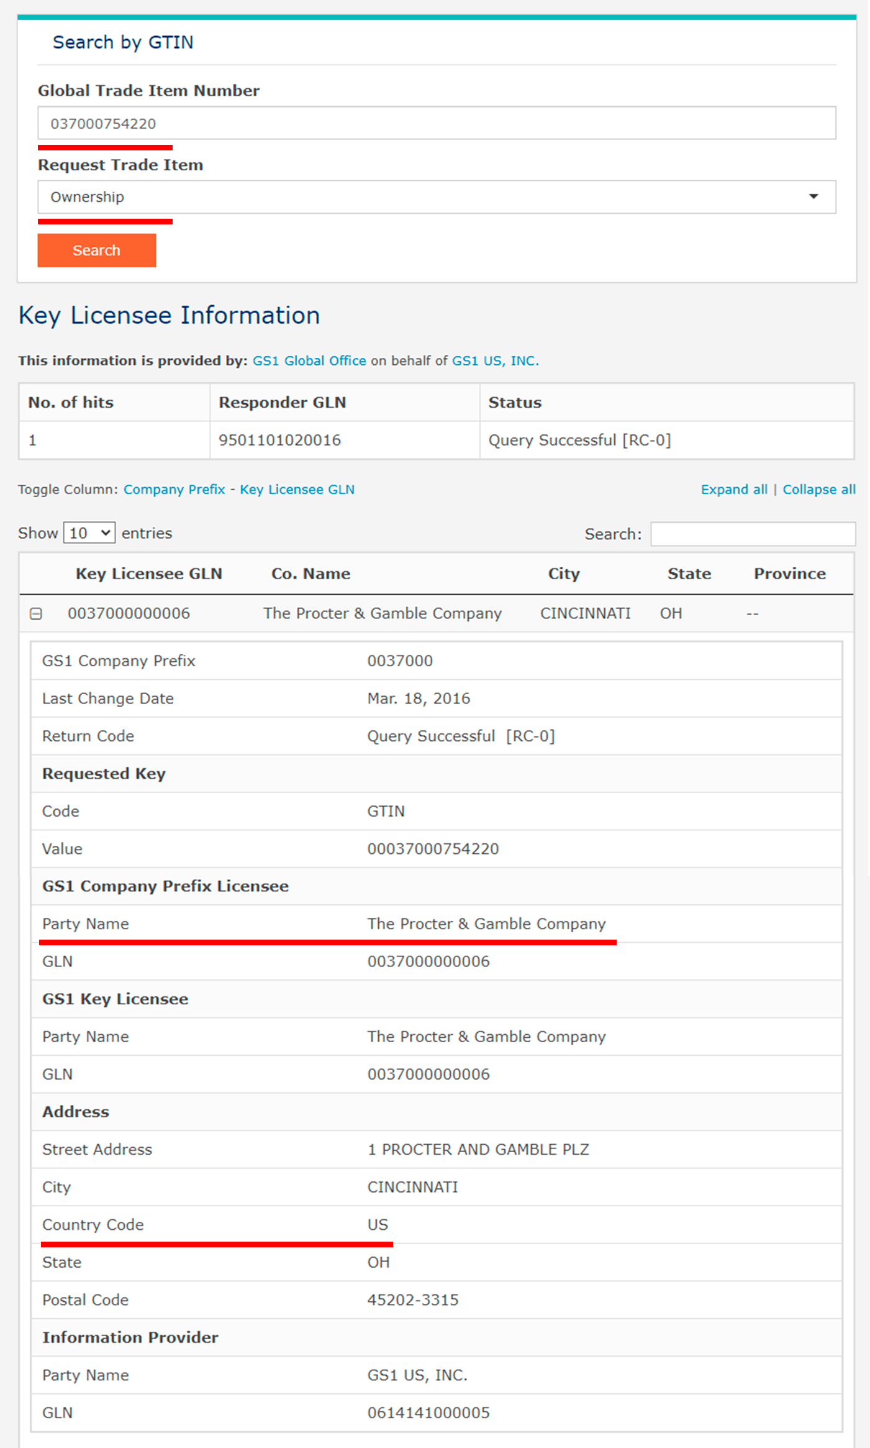Select Requested Key value 00037000754220
Screen dimensions: 870x1448
point(433,849)
